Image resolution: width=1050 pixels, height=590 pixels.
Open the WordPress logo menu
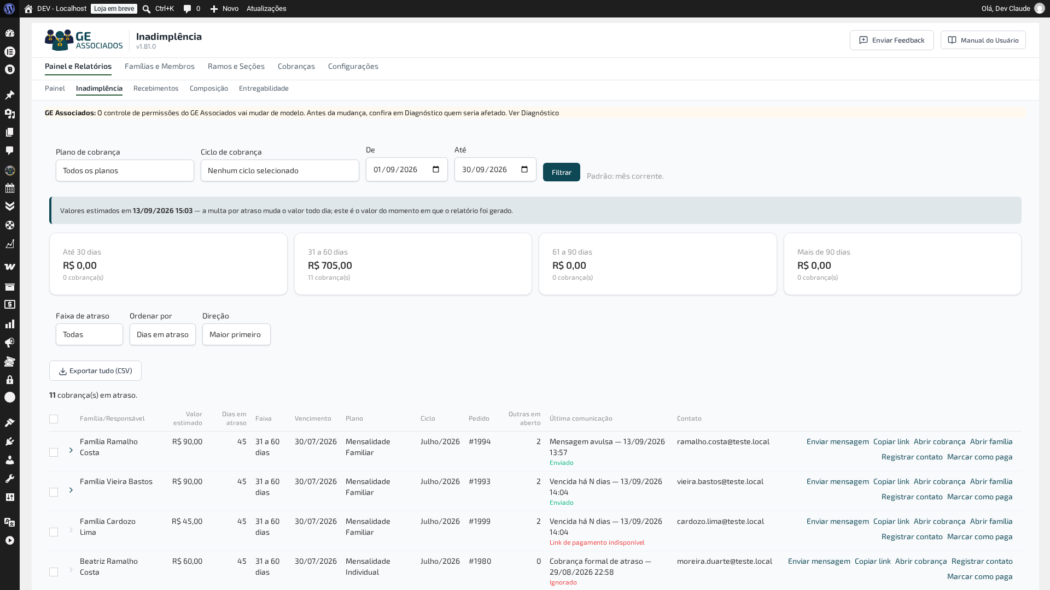coord(9,9)
